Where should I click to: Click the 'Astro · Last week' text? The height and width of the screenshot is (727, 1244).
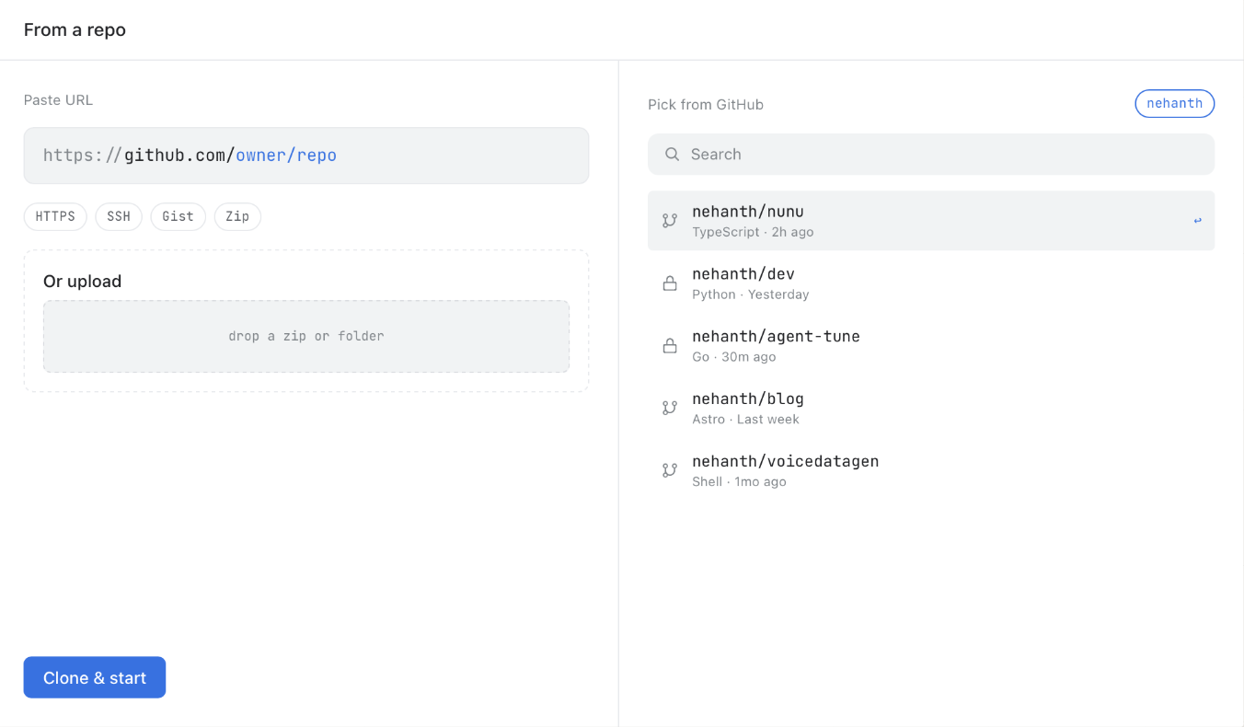click(745, 419)
